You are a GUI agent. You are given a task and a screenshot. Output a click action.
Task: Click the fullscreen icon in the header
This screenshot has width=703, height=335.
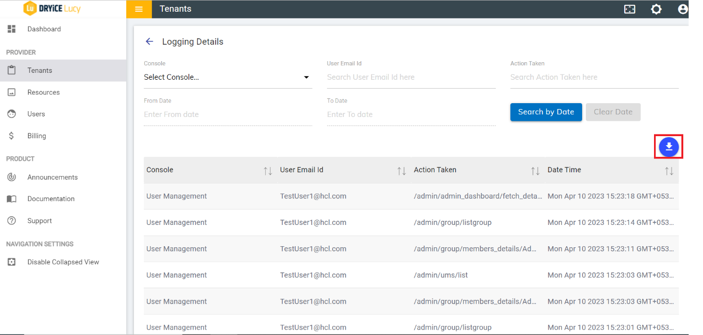[630, 9]
